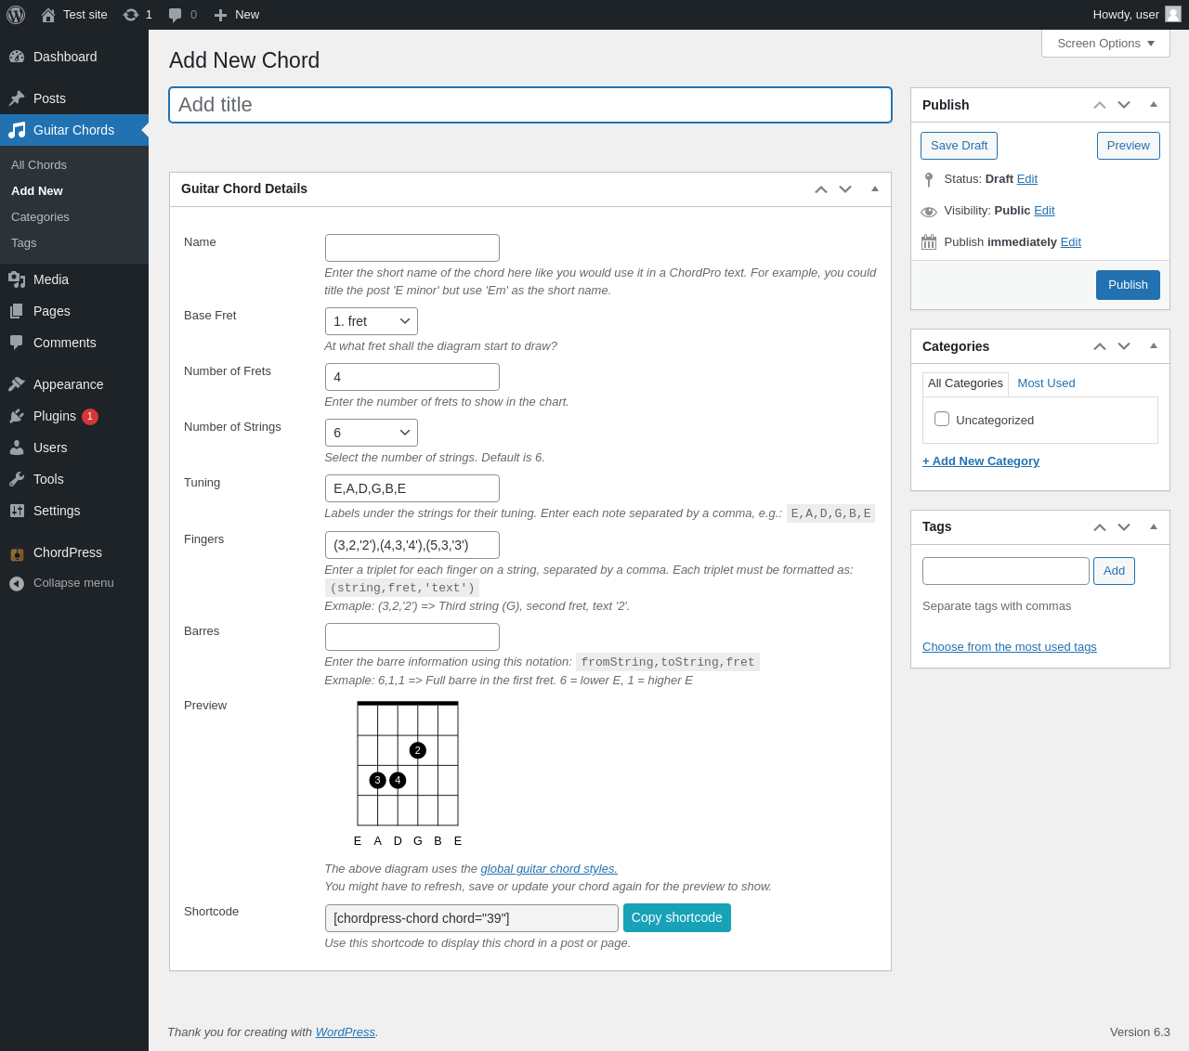This screenshot has height=1051, width=1189.
Task: Open comments bubble in admin bar
Action: [x=182, y=15]
